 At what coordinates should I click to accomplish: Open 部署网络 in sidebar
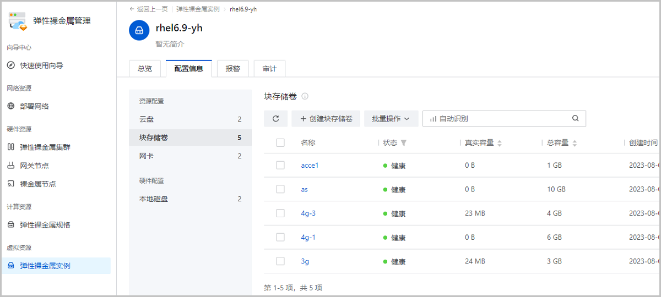point(34,106)
